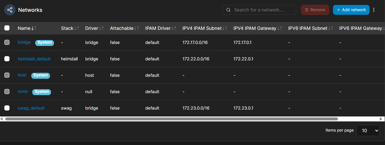Sort by IPAM Driver column header

tap(158, 29)
